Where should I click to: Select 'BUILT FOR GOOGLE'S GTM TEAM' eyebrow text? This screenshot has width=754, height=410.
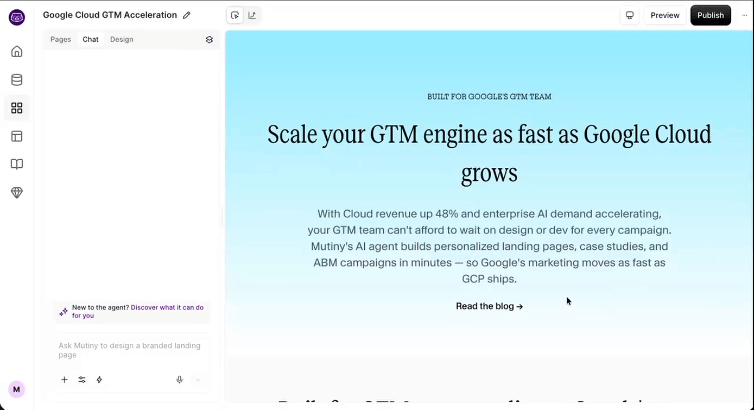click(490, 97)
